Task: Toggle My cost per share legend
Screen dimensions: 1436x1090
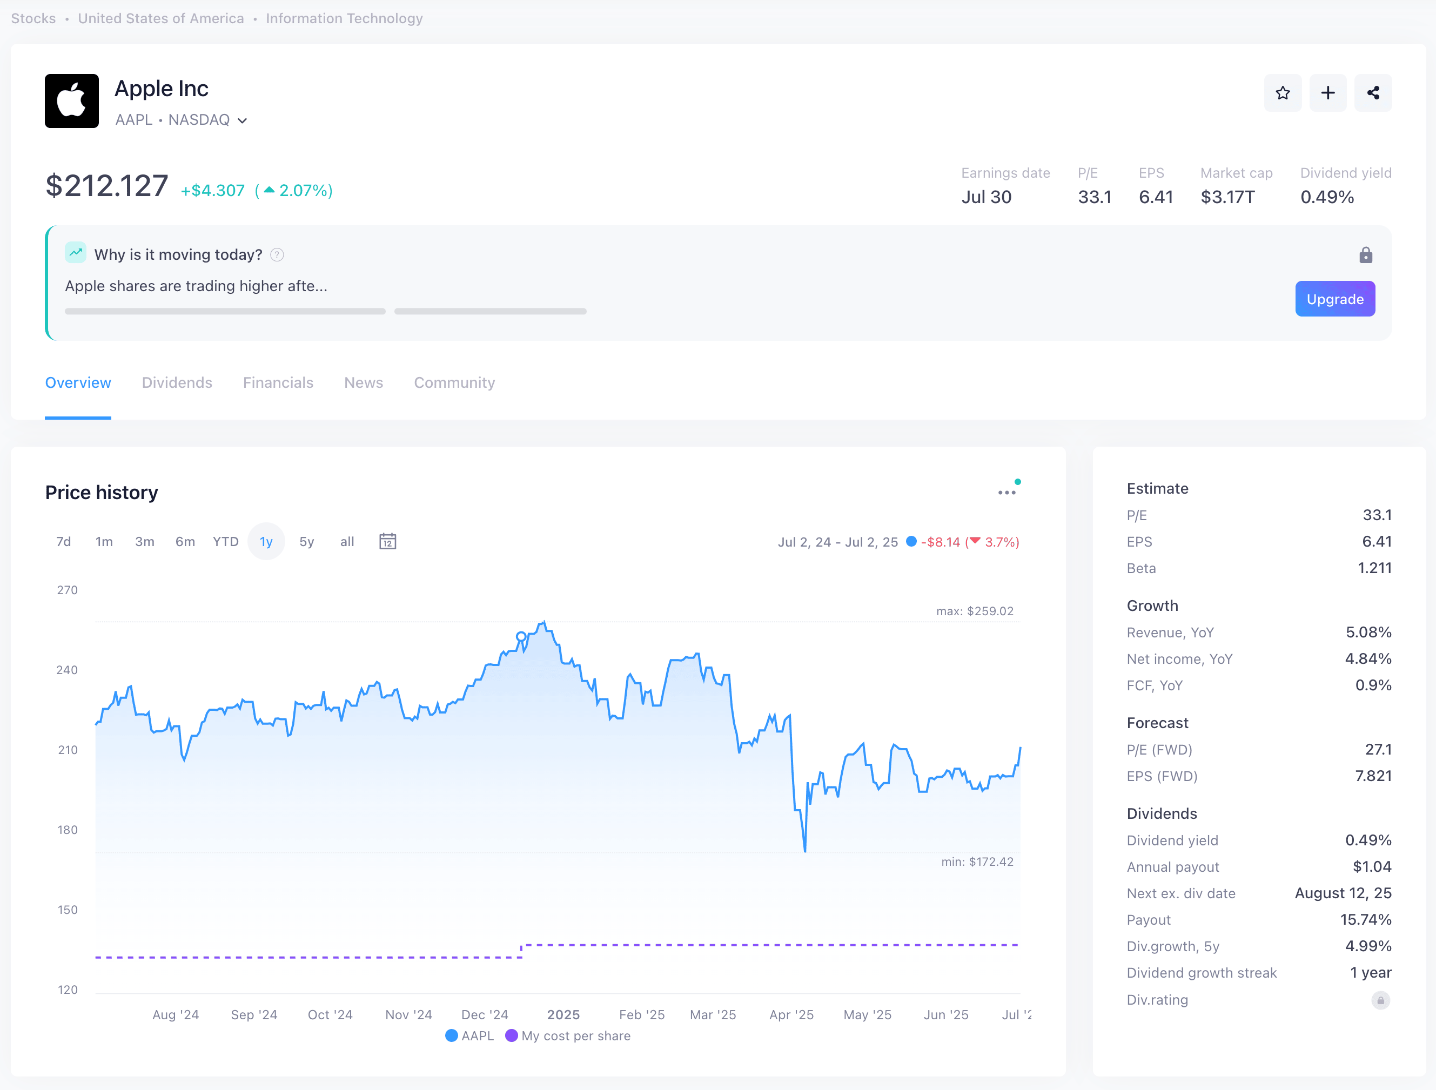Action: tap(568, 1035)
